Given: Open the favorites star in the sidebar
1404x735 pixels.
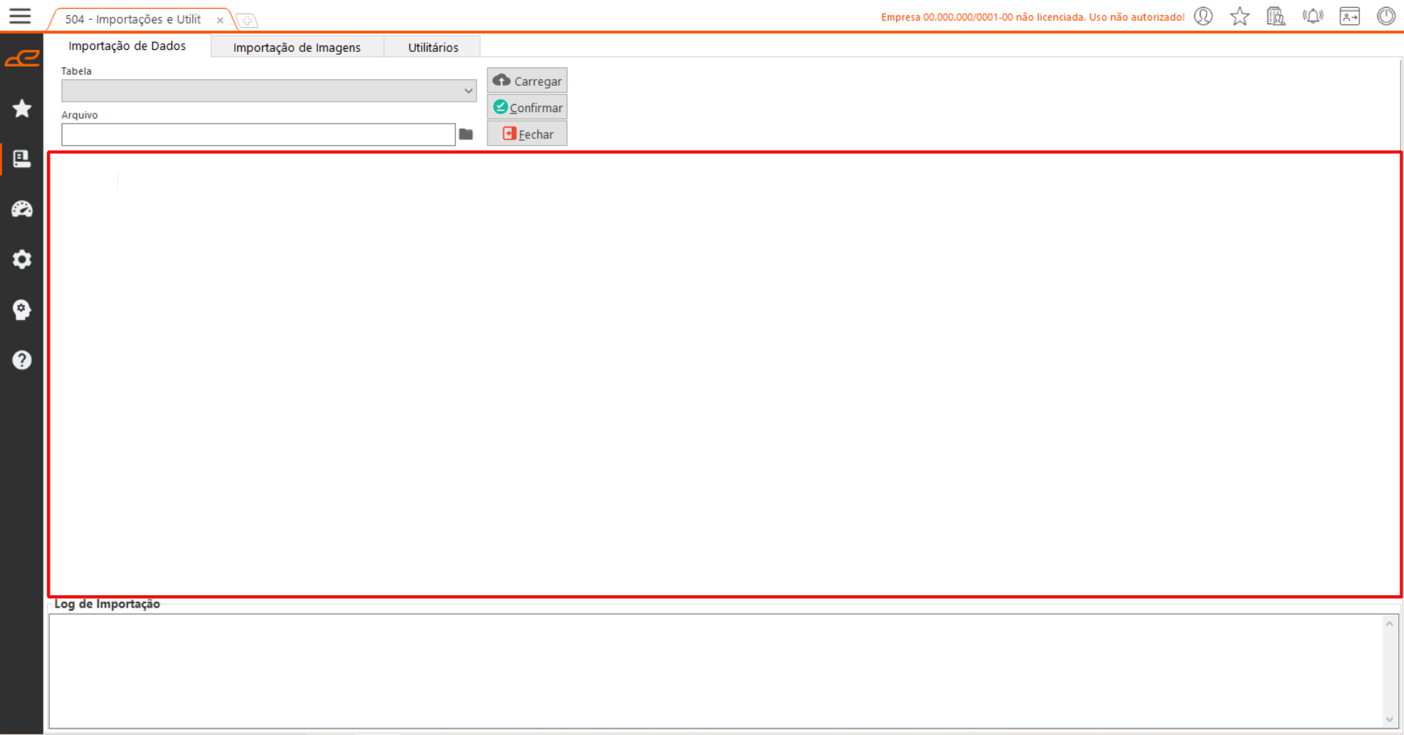Looking at the screenshot, I should 22,108.
